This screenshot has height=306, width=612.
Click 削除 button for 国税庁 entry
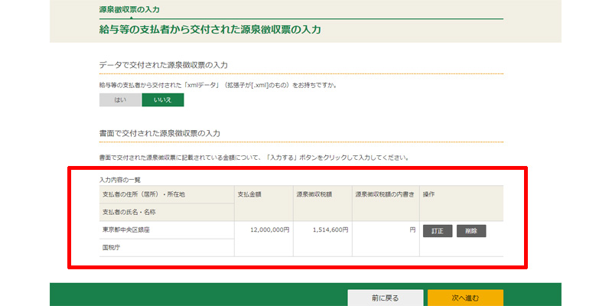[471, 231]
